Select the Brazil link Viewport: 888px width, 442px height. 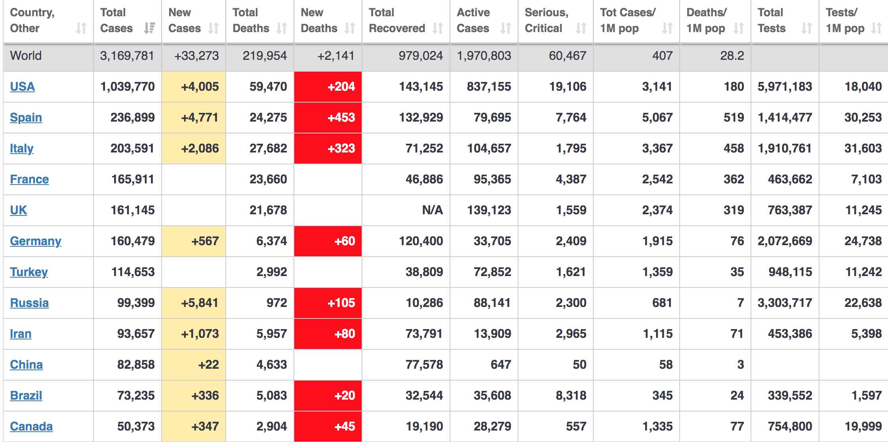pos(26,396)
